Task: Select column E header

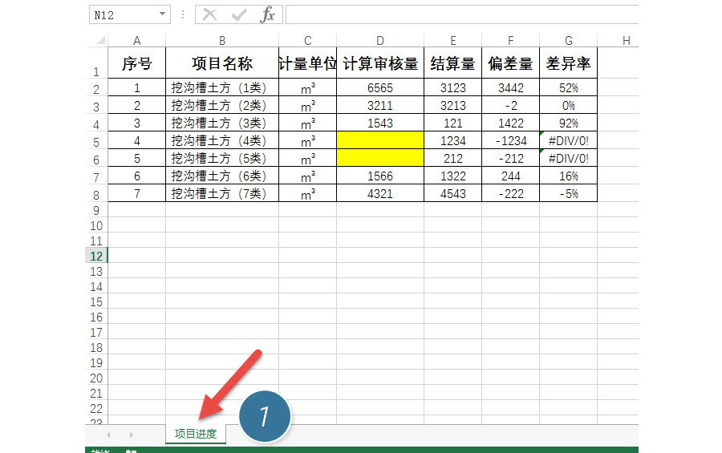Action: (452, 41)
